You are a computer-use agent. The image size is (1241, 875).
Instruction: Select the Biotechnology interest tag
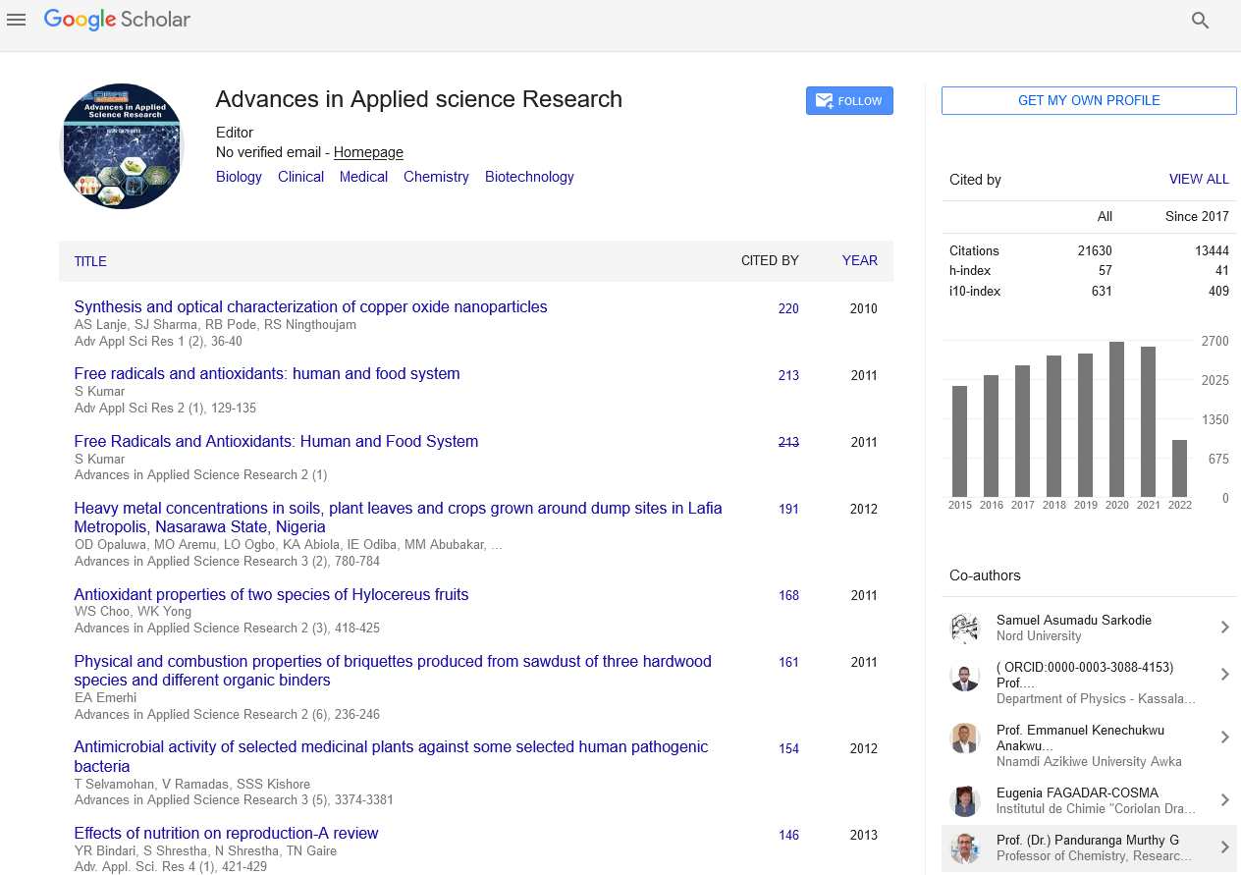tap(529, 177)
